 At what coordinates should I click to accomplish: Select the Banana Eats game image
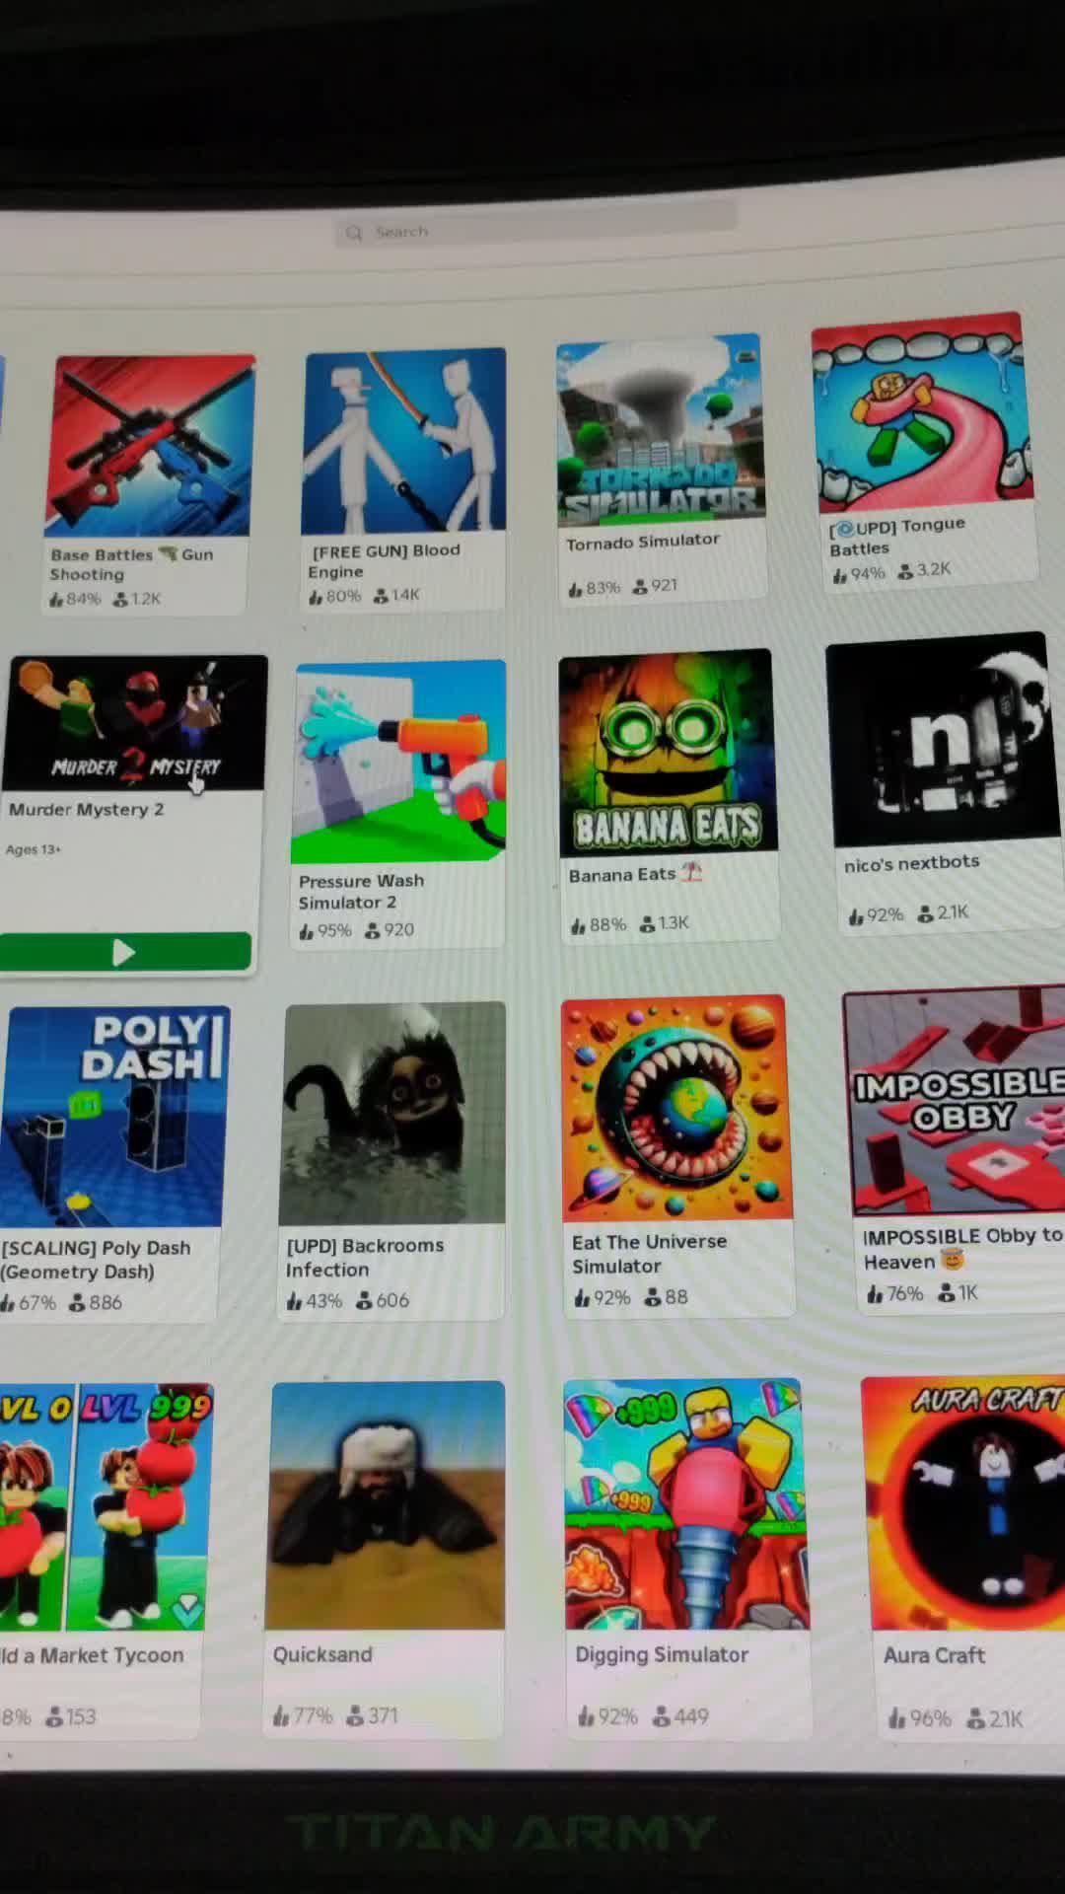[x=668, y=752]
